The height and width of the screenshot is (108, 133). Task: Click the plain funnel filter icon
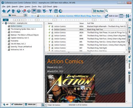point(50,11)
